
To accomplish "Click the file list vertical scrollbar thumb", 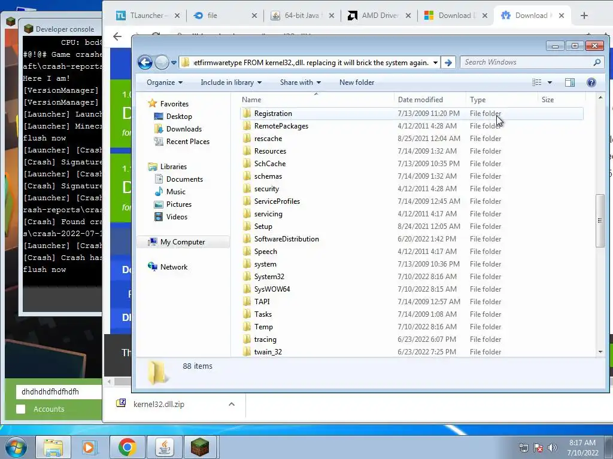I will [600, 221].
